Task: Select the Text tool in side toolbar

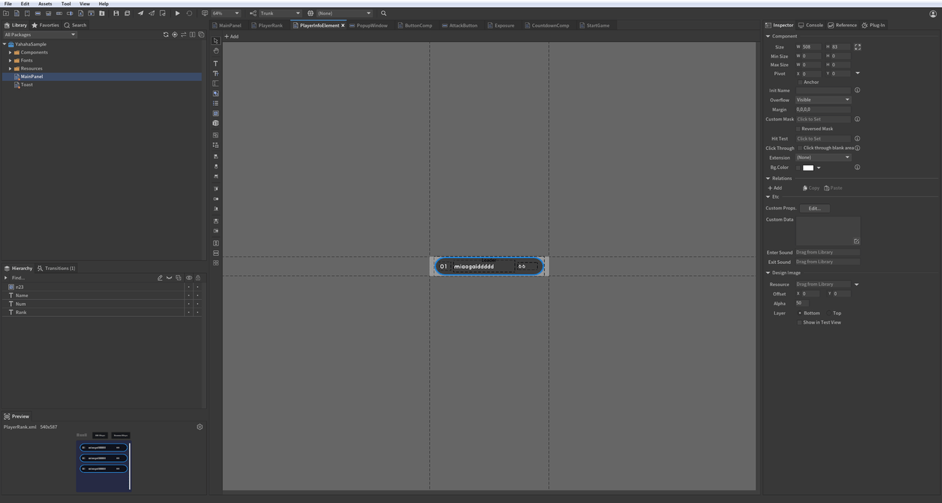Action: click(x=216, y=63)
